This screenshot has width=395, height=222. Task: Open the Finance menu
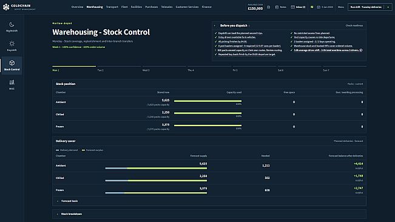coord(206,7)
